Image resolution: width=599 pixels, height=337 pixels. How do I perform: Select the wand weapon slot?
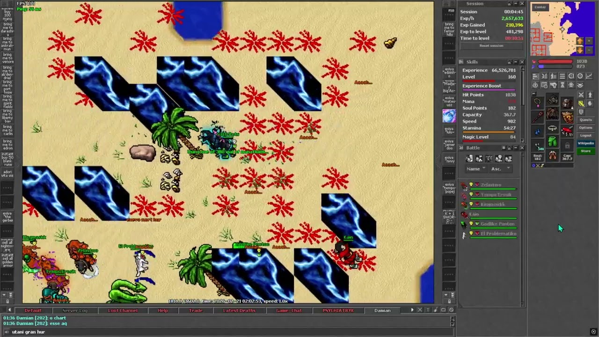pyautogui.click(x=538, y=117)
